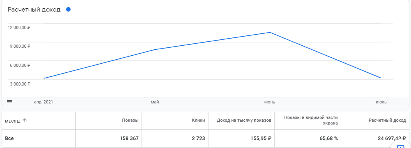This screenshot has height=148, width=411.
Task: Click the май axis label
Action: 155,102
